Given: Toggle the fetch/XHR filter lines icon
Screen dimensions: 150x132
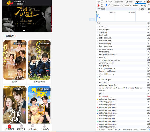Looking at the screenshot, I should [106, 6].
